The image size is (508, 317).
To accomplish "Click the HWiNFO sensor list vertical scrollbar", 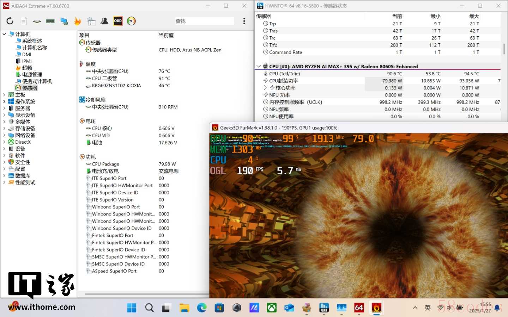I will click(504, 49).
